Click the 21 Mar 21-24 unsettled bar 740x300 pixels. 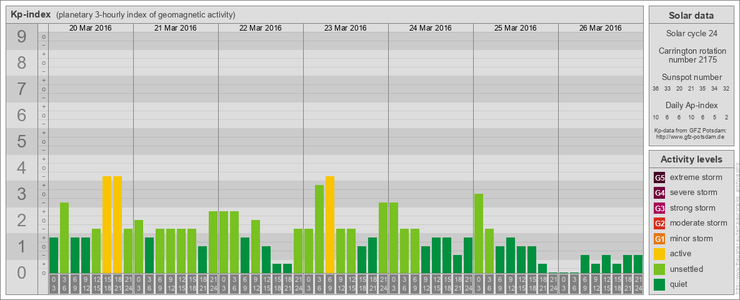tap(213, 242)
